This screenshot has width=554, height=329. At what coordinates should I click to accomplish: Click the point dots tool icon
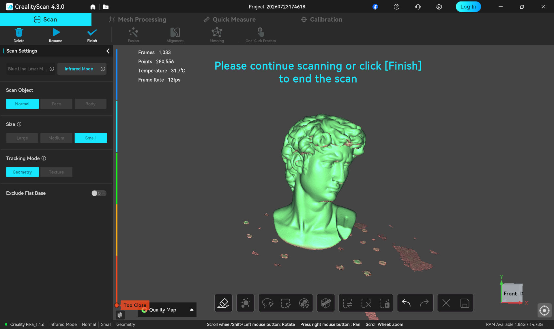click(245, 303)
